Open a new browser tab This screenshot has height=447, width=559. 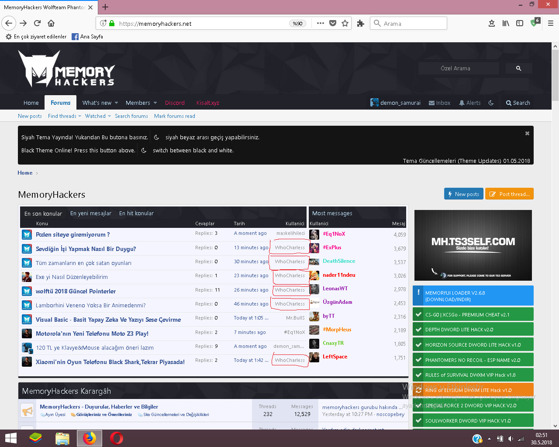[105, 7]
